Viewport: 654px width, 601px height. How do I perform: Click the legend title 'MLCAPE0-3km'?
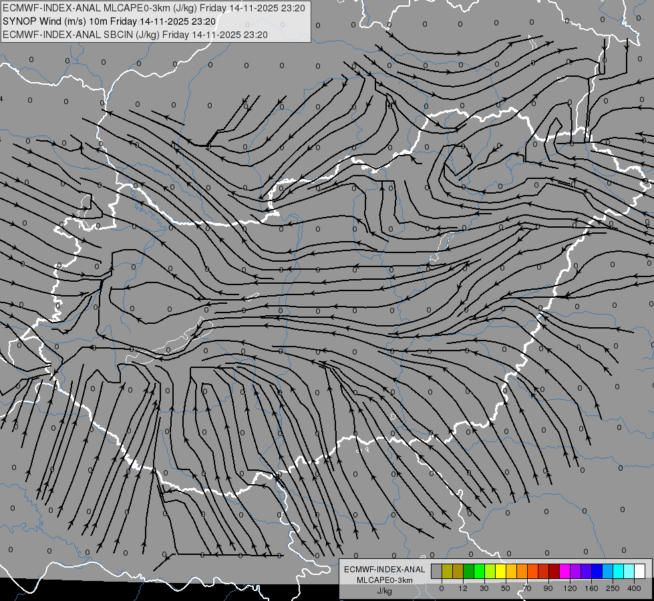tap(385, 580)
